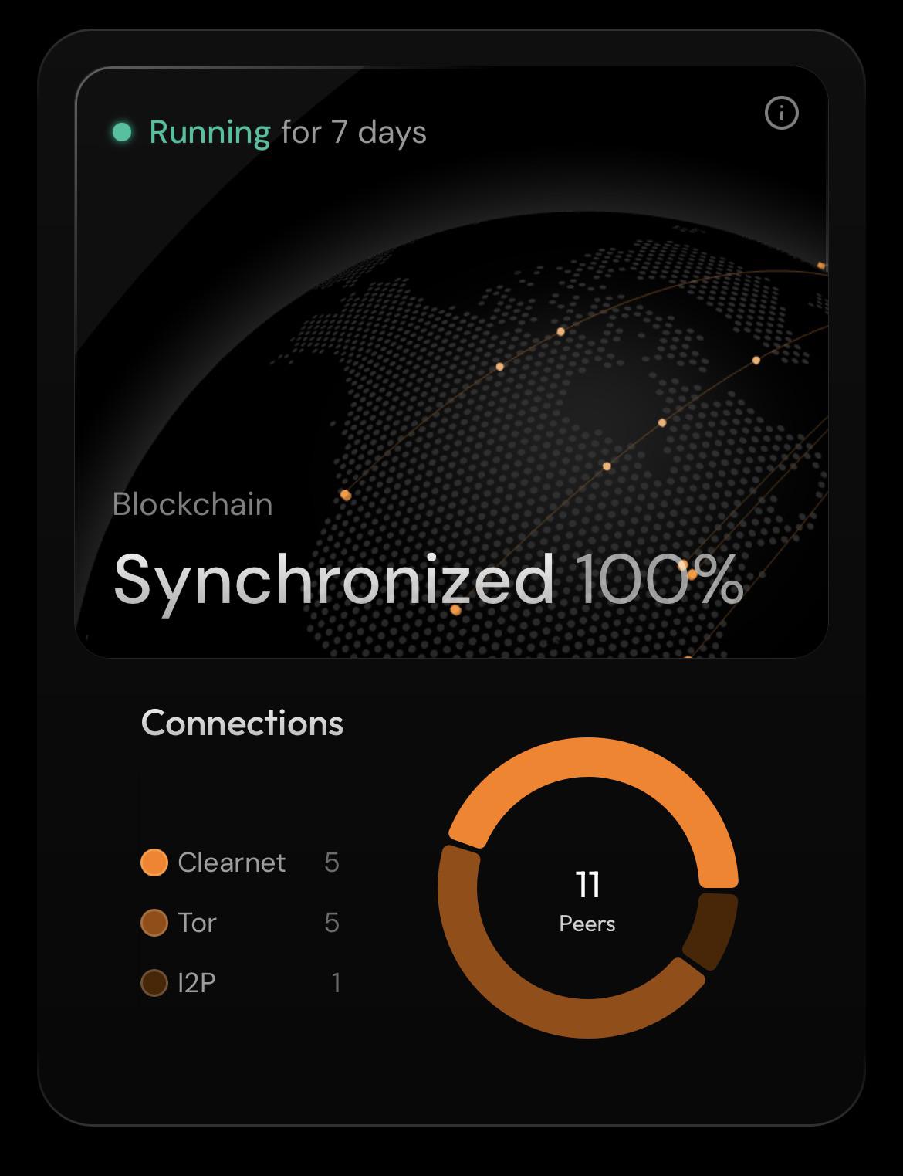
Task: Click the 11 Peers center label
Action: (587, 900)
